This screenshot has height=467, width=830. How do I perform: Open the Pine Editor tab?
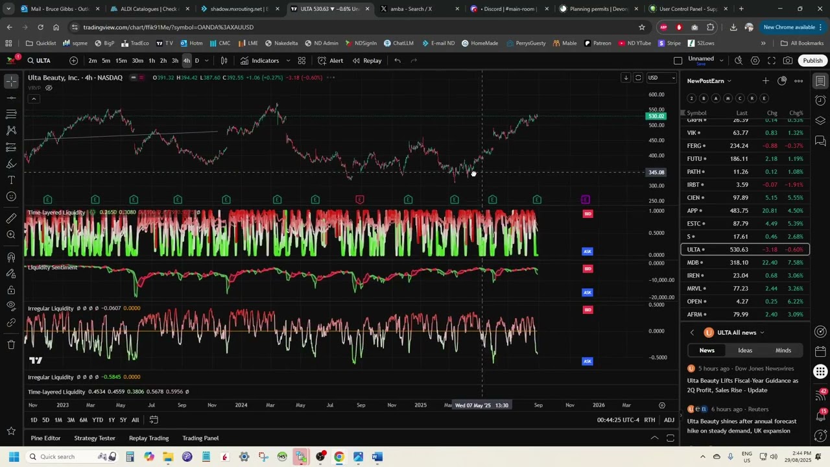[45, 438]
